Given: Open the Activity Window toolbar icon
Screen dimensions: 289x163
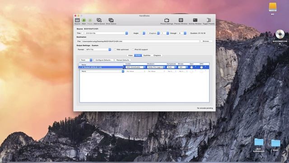Looking at the screenshot, I should 195,20.
